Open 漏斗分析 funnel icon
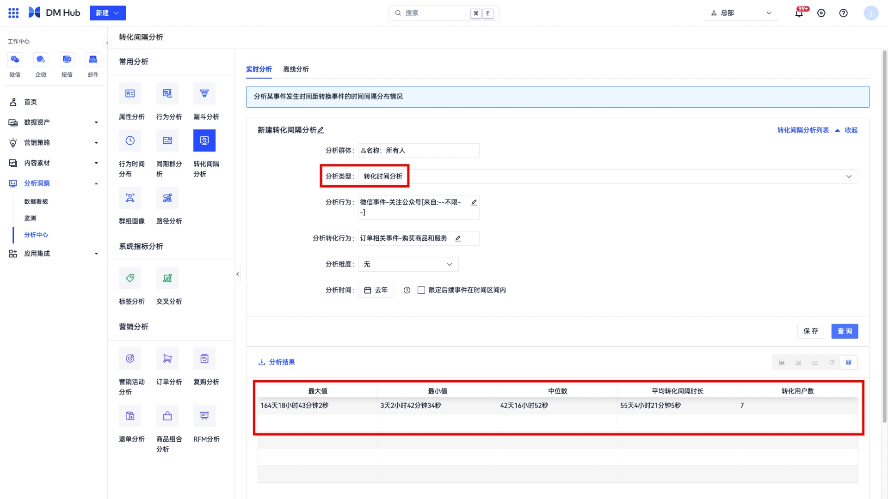Viewport: 888px width, 499px height. [204, 93]
